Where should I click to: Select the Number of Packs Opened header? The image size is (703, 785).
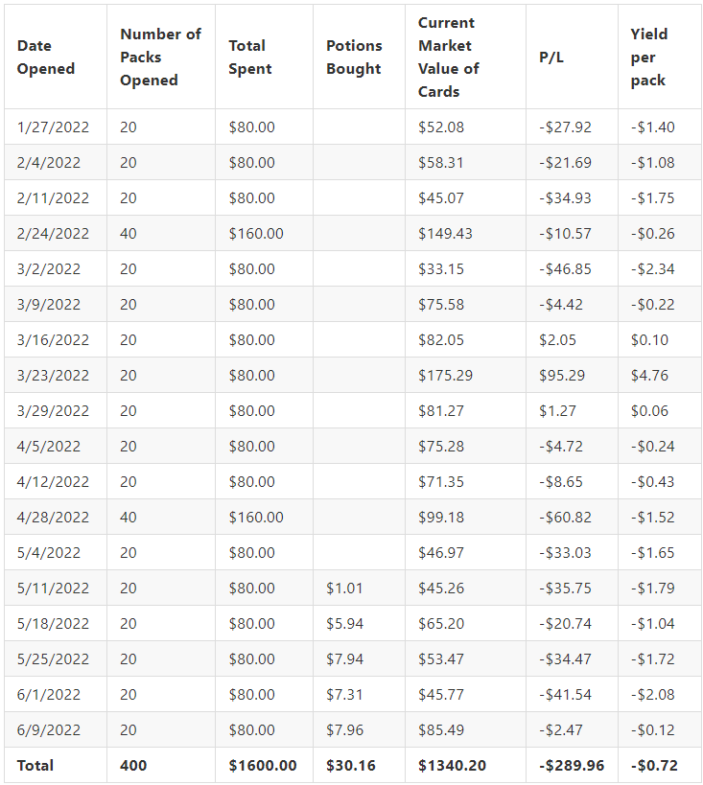(161, 58)
